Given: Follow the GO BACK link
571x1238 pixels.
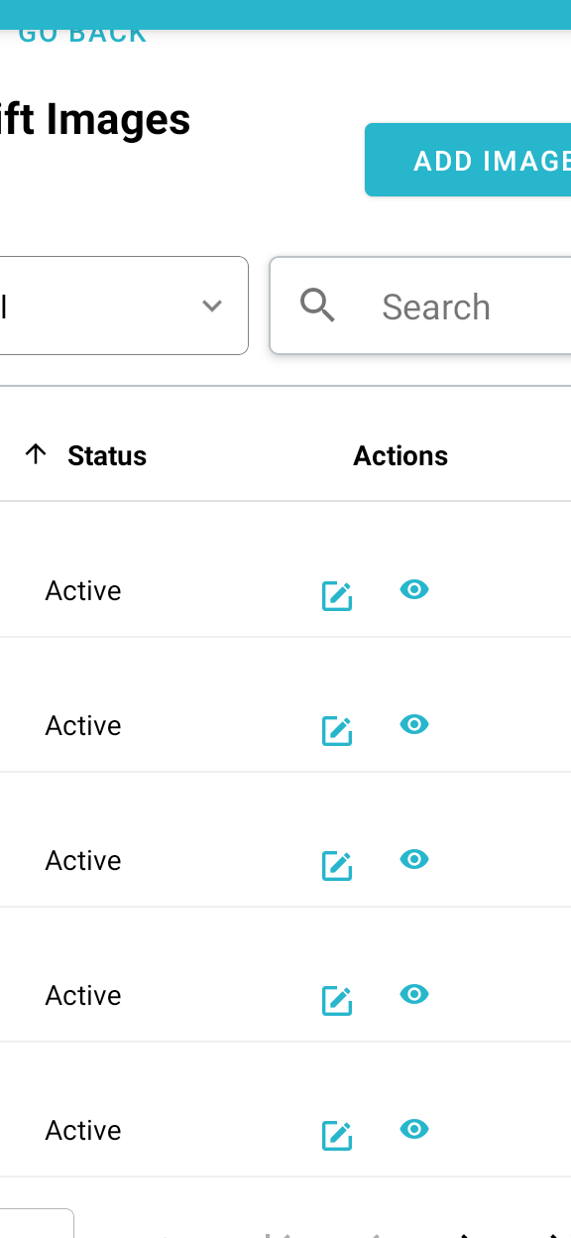Looking at the screenshot, I should click(x=82, y=35).
